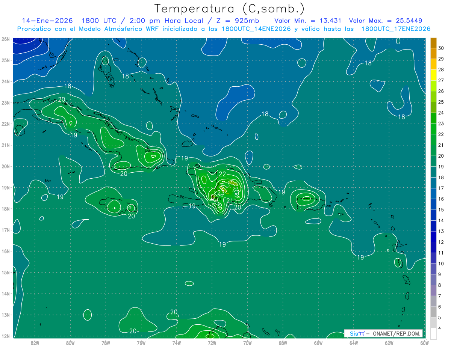This screenshot has width=451, height=348.
Task: Click the 60W longitude axis label
Action: (x=424, y=342)
